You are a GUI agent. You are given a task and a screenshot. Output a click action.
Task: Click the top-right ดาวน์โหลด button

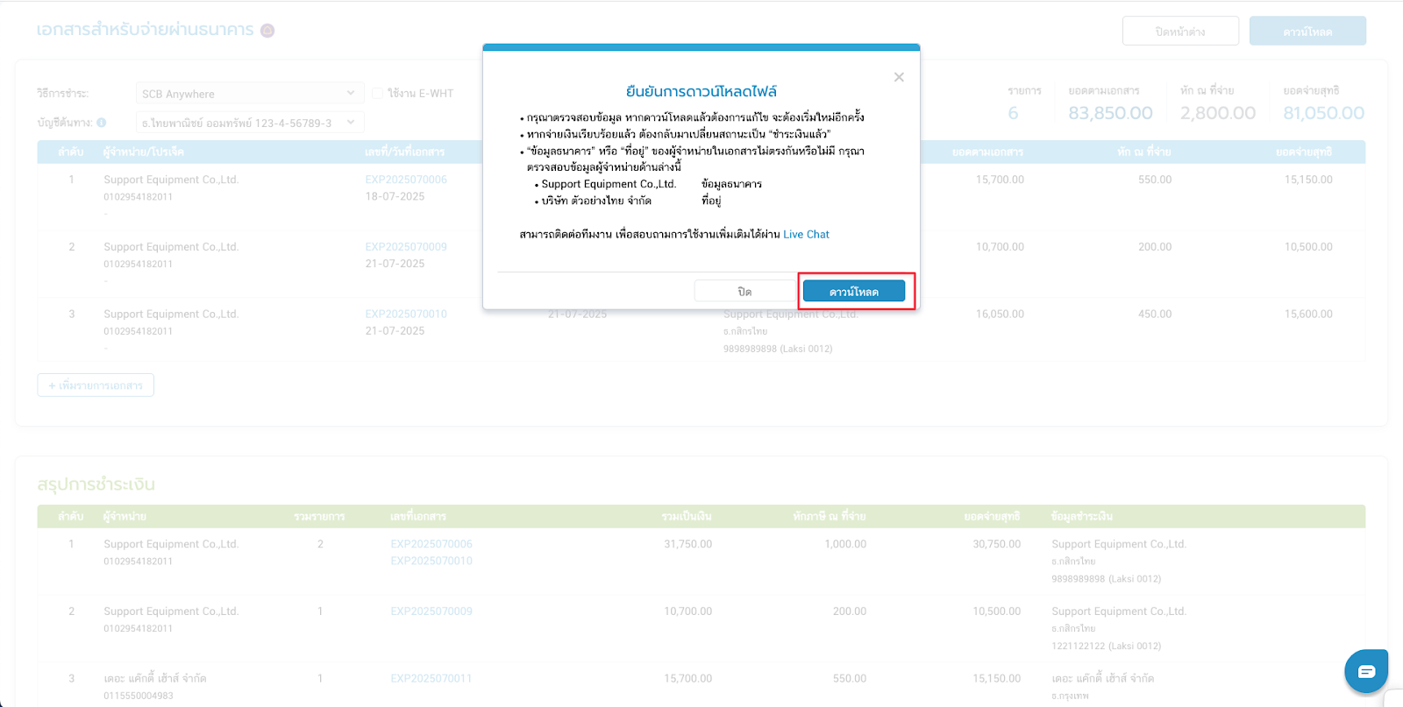[x=1307, y=32]
